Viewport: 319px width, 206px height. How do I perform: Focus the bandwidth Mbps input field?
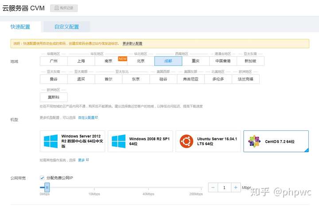[224, 187]
